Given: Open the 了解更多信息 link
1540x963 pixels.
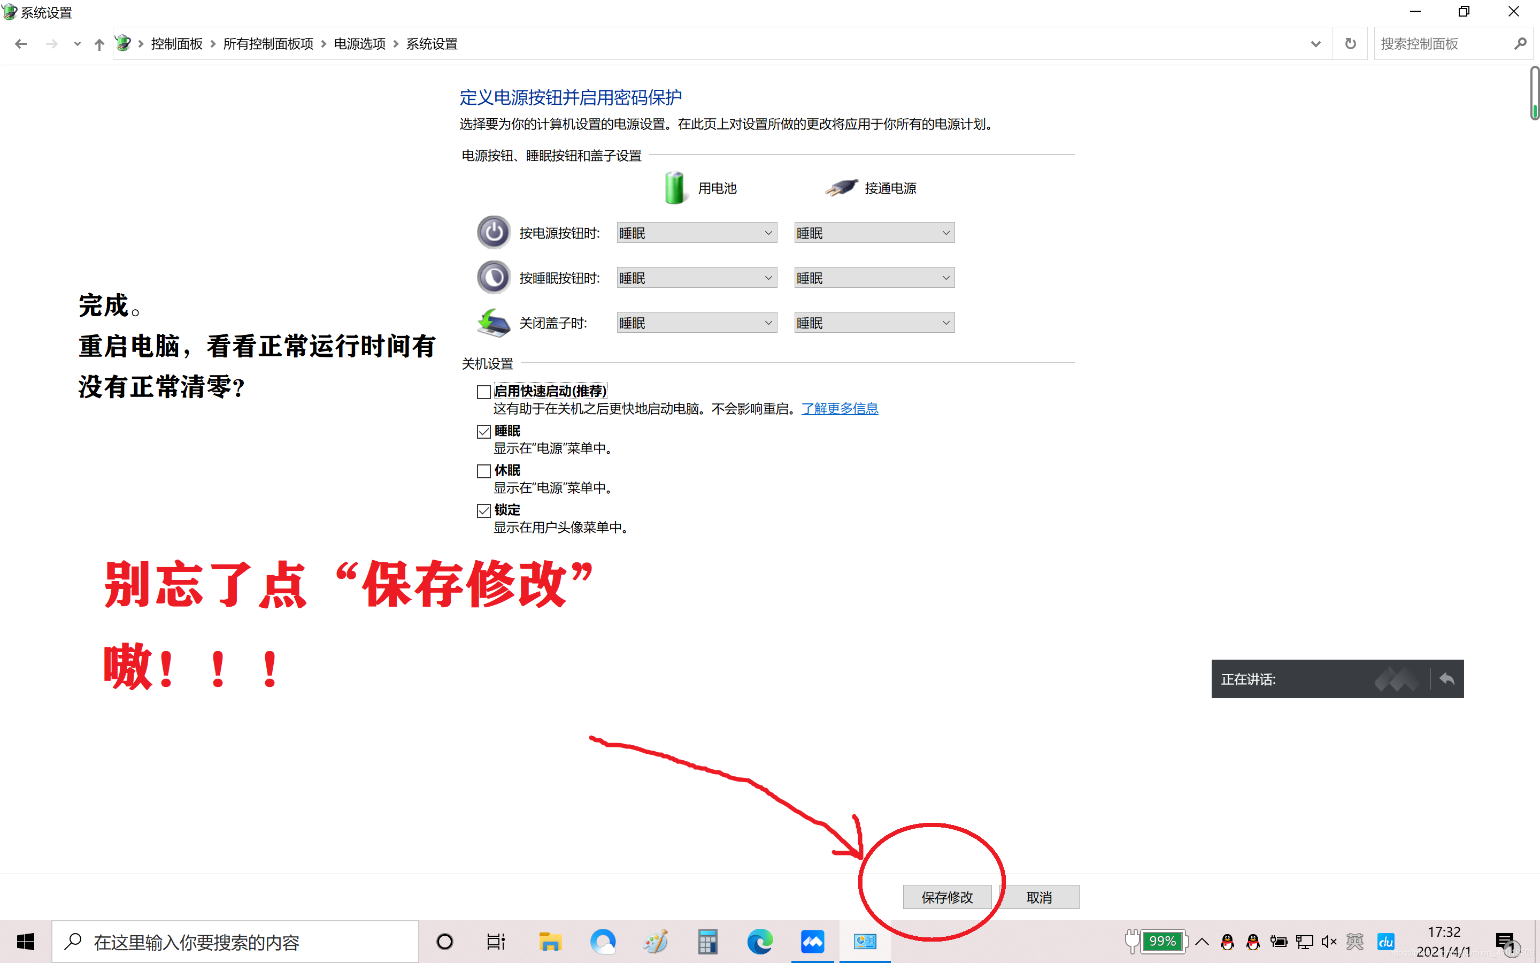Looking at the screenshot, I should click(x=840, y=408).
